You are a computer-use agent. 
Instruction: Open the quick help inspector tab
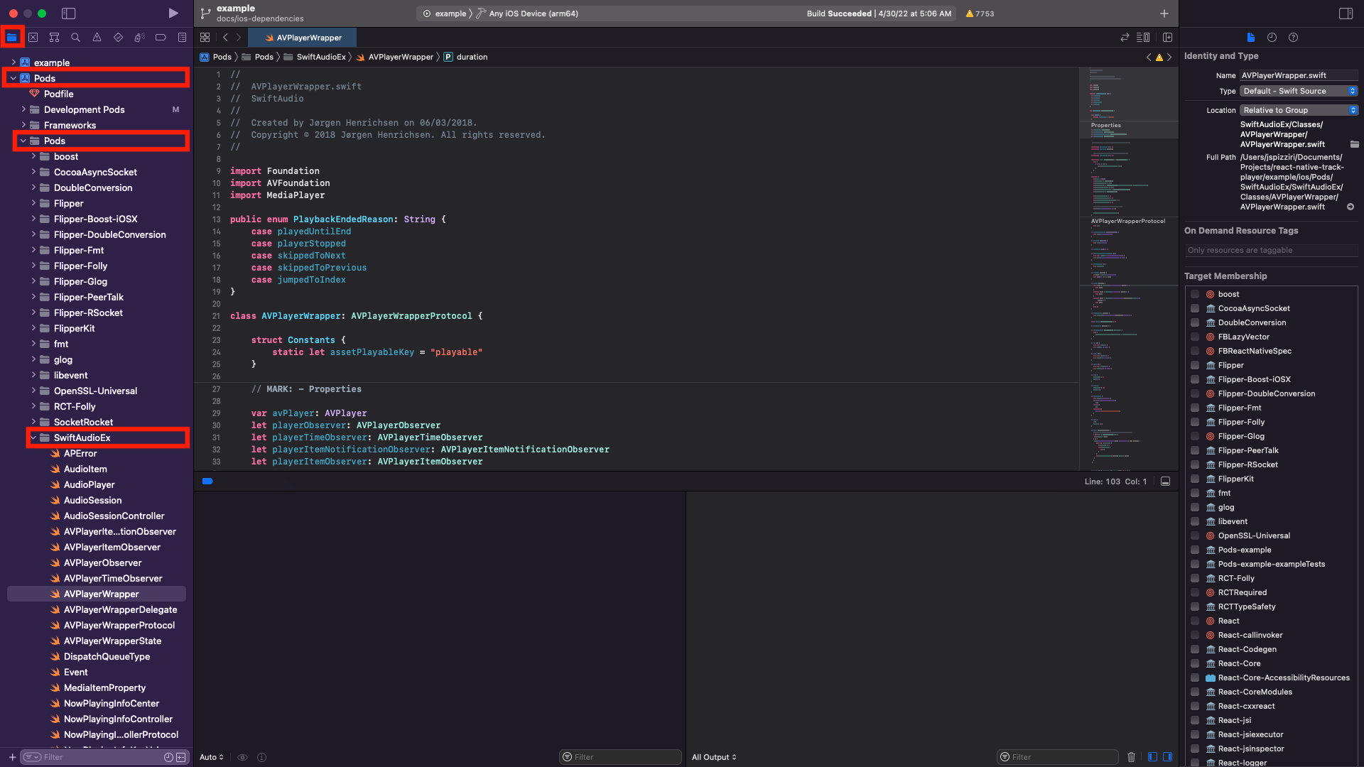click(1294, 38)
